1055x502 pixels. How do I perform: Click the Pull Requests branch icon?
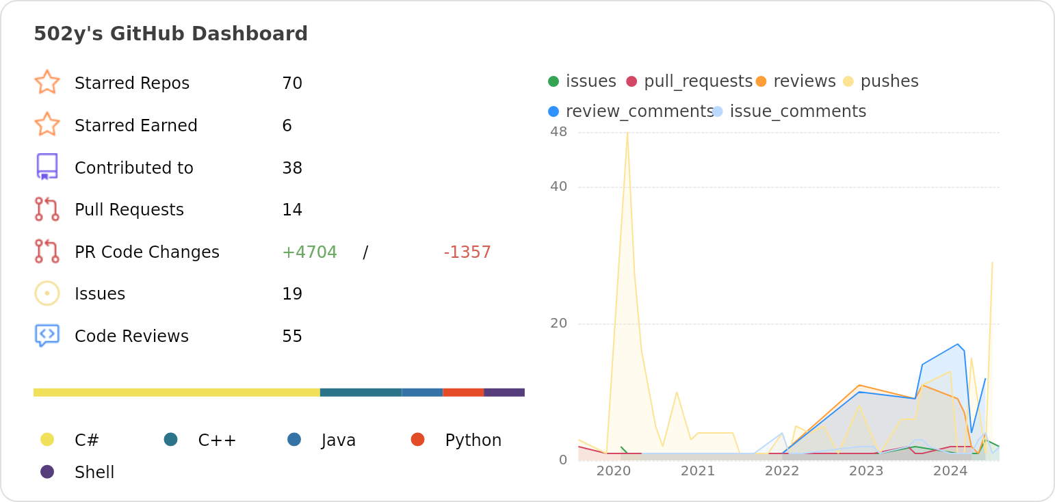coord(47,209)
